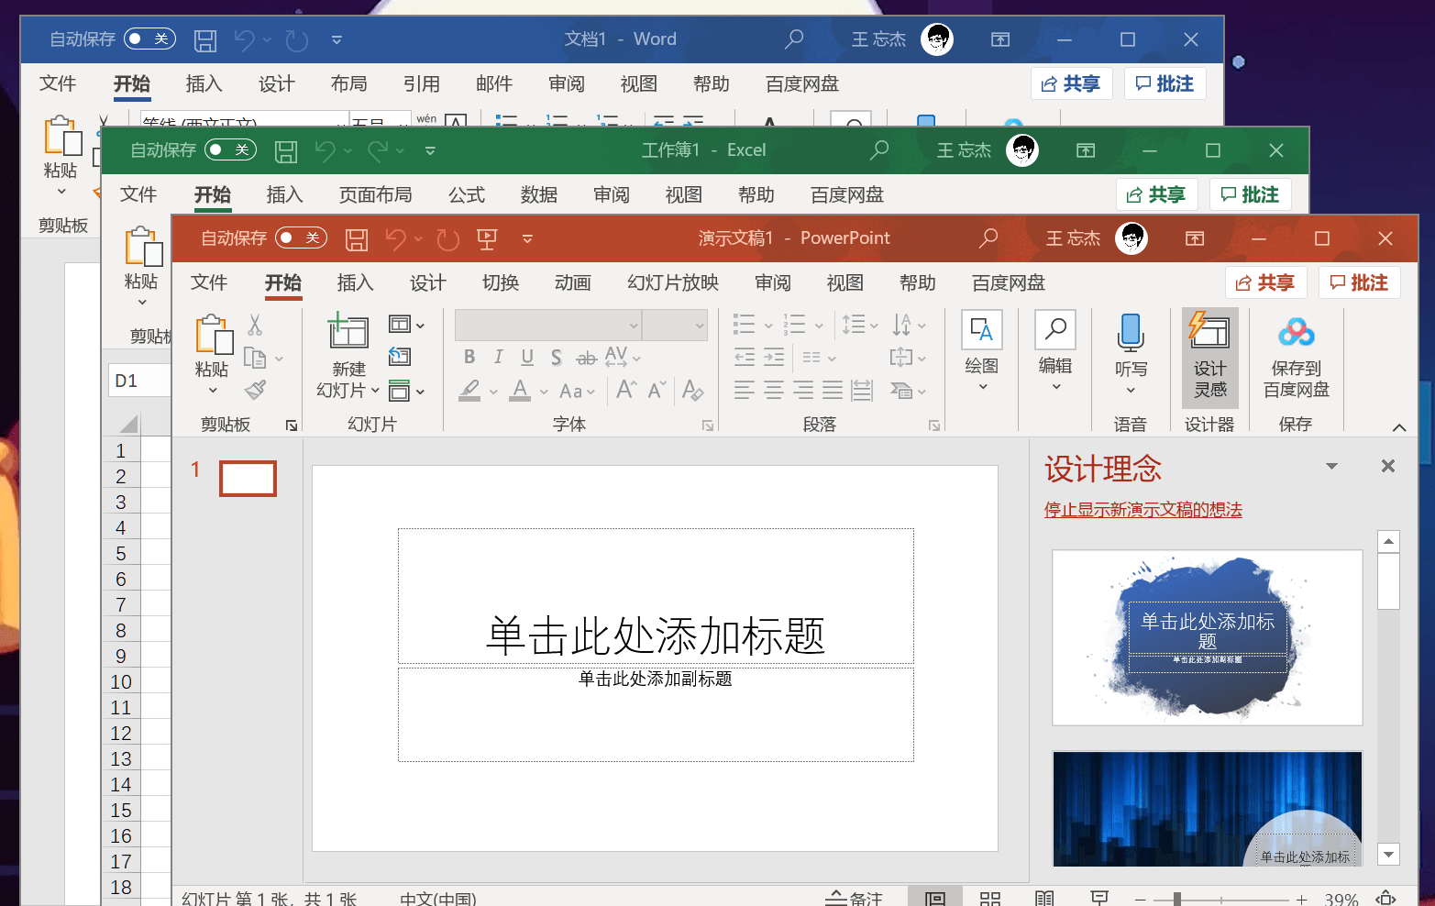Decrease font size in PowerPoint

point(657,390)
